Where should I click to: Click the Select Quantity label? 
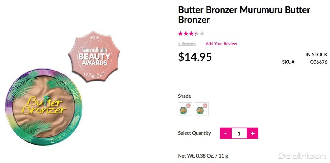[194, 133]
